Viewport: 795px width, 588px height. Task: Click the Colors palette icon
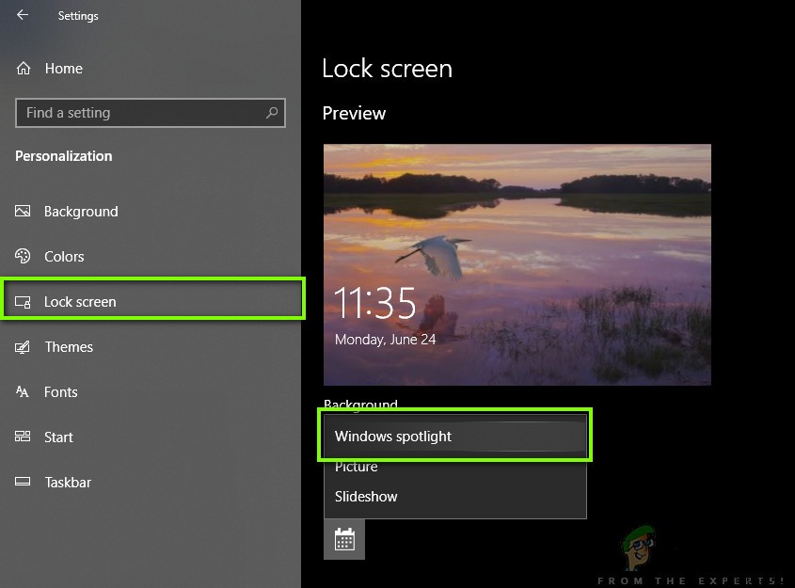click(23, 256)
